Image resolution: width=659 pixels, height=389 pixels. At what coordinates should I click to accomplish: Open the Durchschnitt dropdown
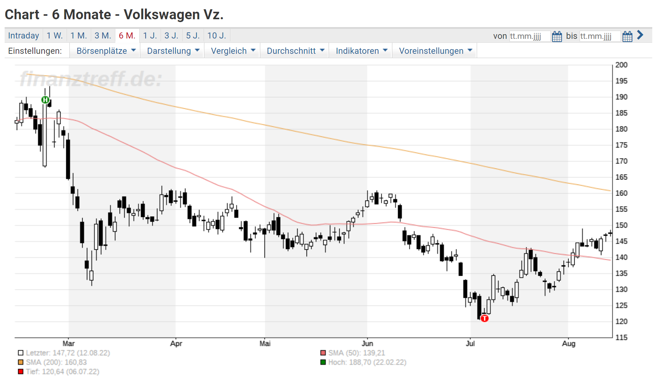point(295,51)
